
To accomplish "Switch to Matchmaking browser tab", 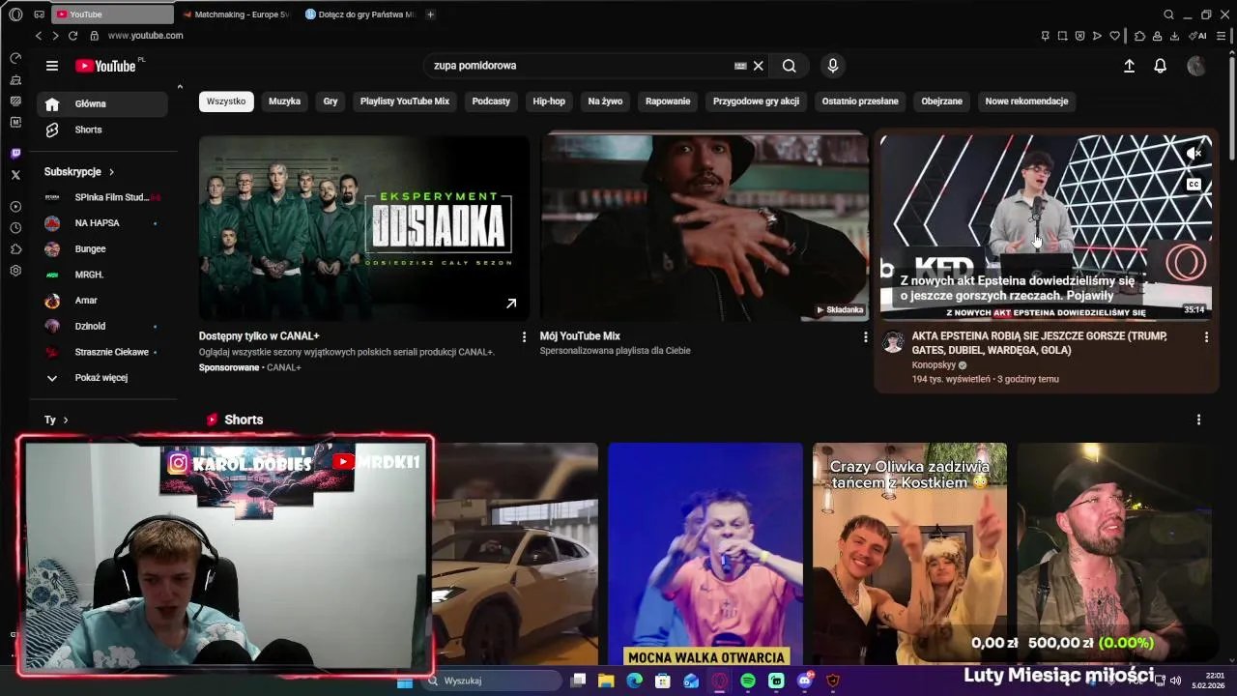I will (237, 14).
